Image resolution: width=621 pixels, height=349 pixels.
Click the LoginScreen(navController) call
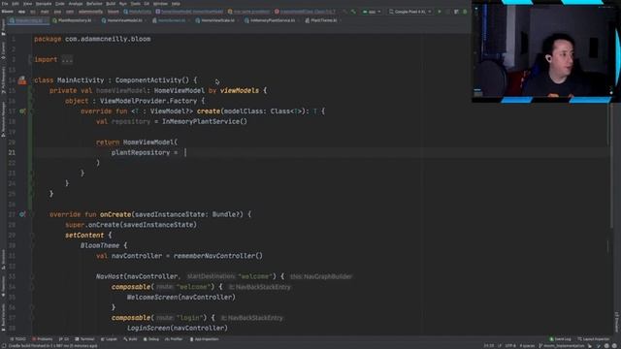177,328
